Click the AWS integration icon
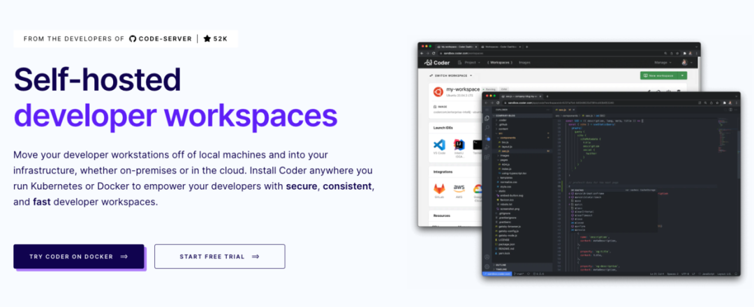 pyautogui.click(x=459, y=188)
